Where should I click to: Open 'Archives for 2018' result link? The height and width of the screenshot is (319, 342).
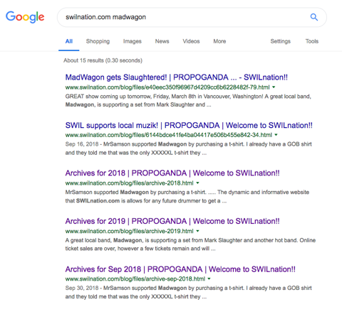click(x=172, y=173)
